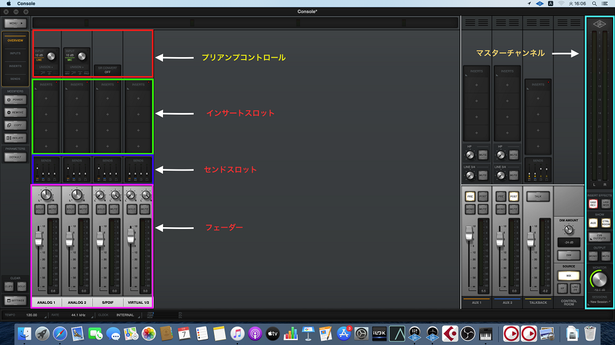Click the TALK button on Talkback

538,196
